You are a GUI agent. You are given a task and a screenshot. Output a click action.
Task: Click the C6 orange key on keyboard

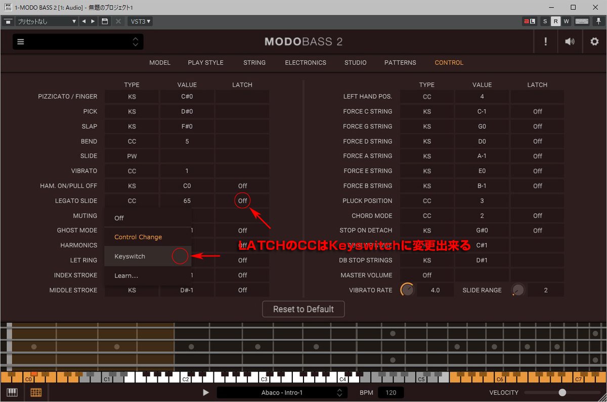500,380
